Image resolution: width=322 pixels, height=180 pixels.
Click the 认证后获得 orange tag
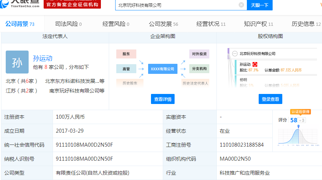(301, 112)
